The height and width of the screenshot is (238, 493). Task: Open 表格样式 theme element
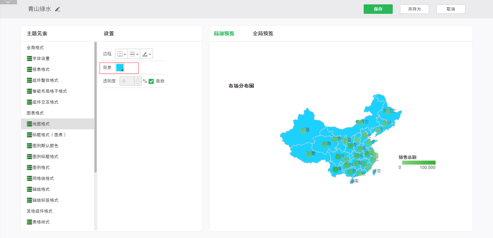tap(41, 222)
